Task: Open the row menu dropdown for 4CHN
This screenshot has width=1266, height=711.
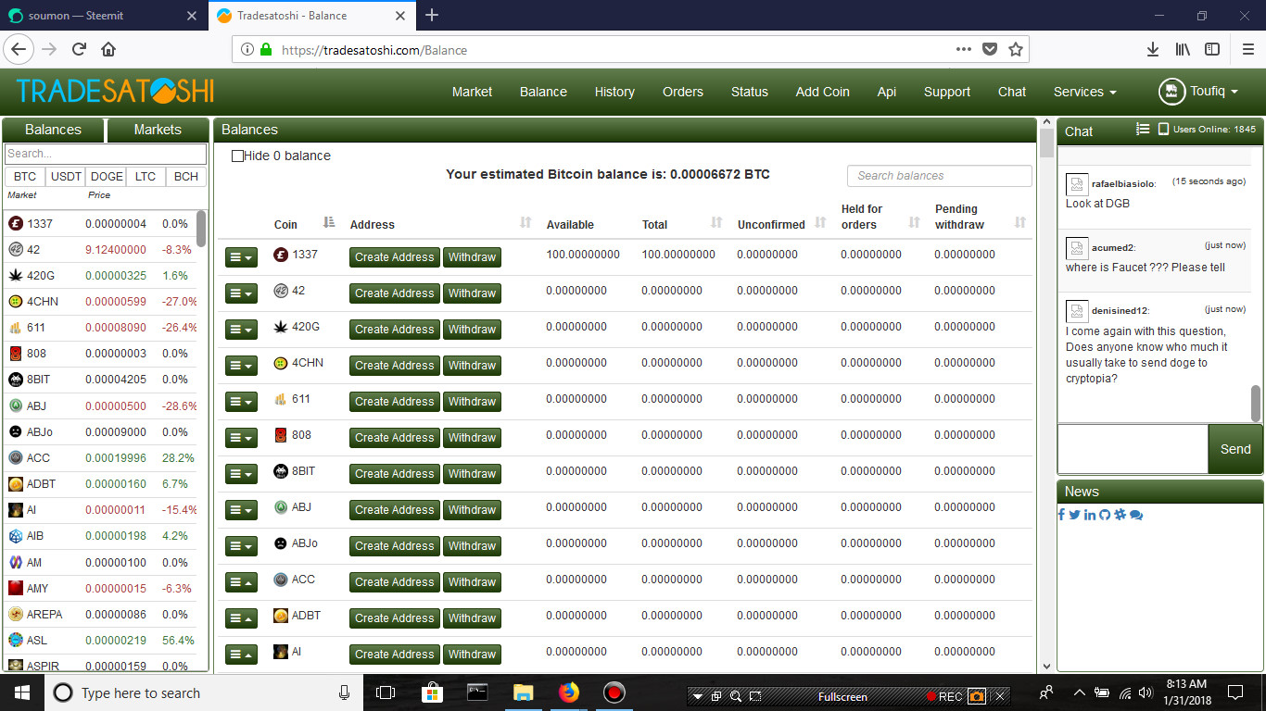Action: point(241,366)
